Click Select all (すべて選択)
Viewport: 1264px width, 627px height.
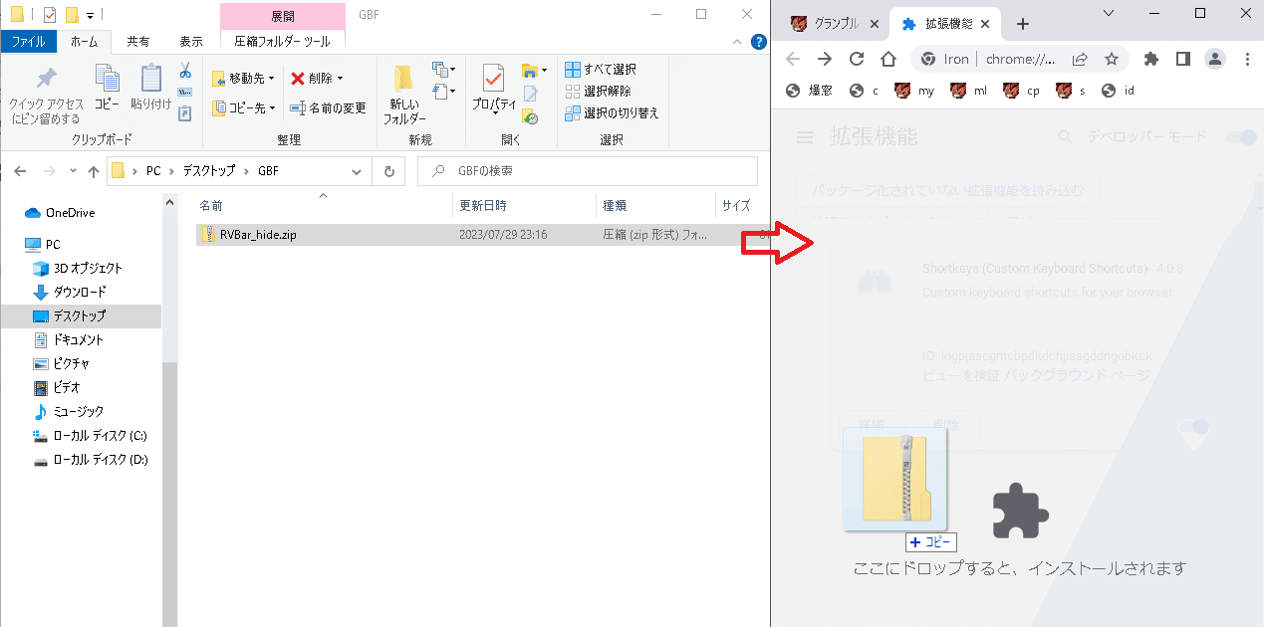coord(601,69)
